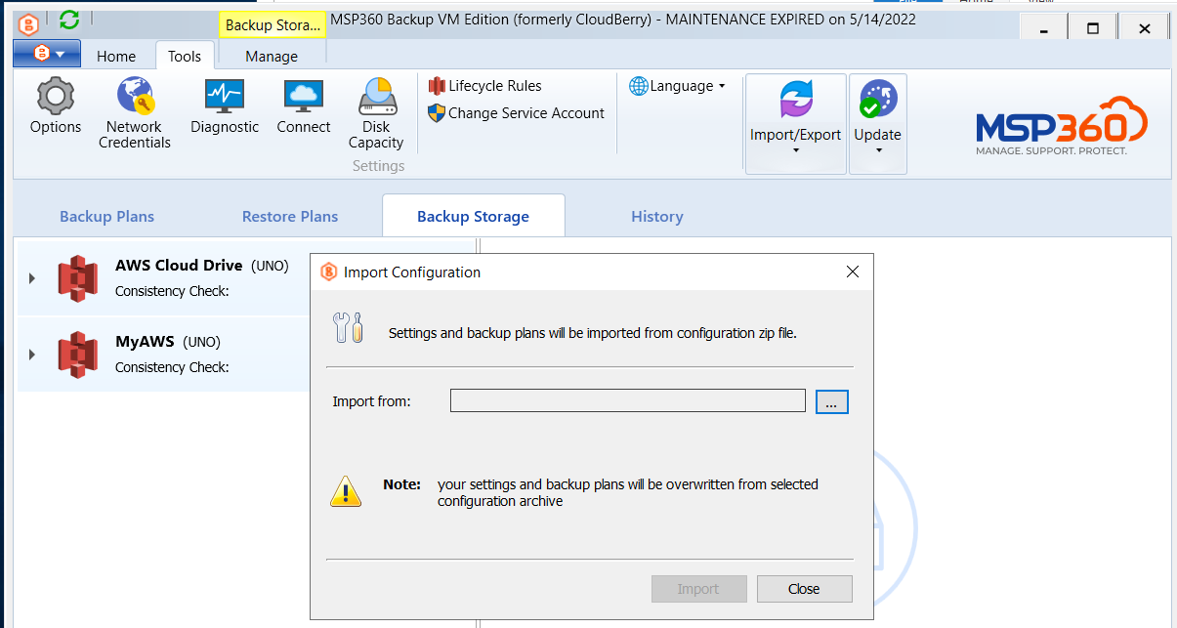Select the Tools ribbon tab
The width and height of the screenshot is (1177, 628).
185,56
